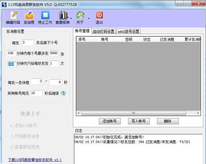Open the 查看报表 report icon

coord(63,15)
